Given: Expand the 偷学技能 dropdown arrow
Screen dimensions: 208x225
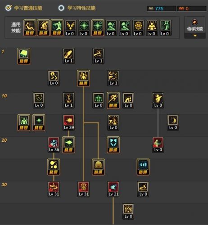Looking at the screenshot, I should [x=195, y=36].
